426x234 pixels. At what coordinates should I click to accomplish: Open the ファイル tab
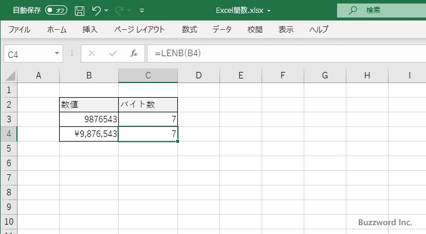(x=19, y=29)
